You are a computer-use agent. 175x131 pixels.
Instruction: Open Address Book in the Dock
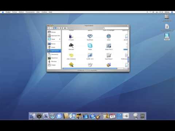66,116
